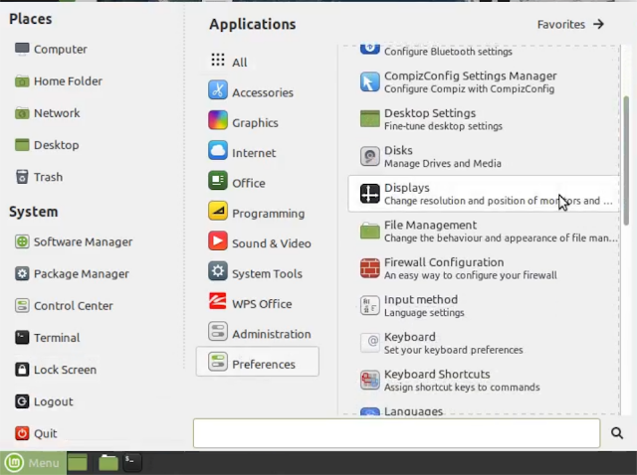Open CompizConfig Settings Manager icon
This screenshot has width=637, height=475.
(x=369, y=81)
